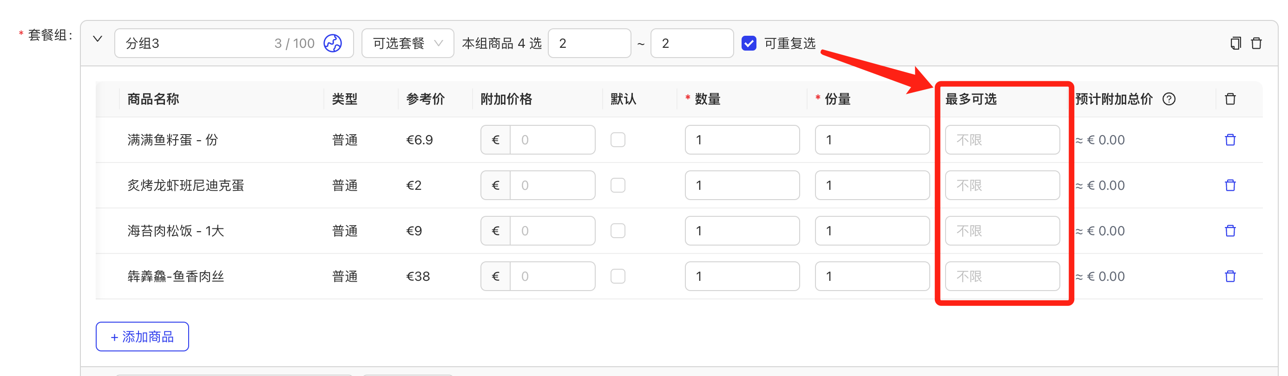The height and width of the screenshot is (376, 1288).
Task: Uncheck the 可重复选 checkbox
Action: pyautogui.click(x=749, y=44)
